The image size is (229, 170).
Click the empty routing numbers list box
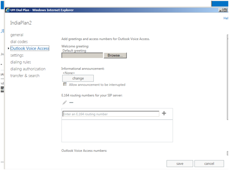click(117, 131)
